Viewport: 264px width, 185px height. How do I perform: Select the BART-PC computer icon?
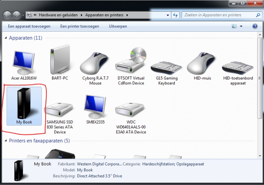tap(60, 60)
